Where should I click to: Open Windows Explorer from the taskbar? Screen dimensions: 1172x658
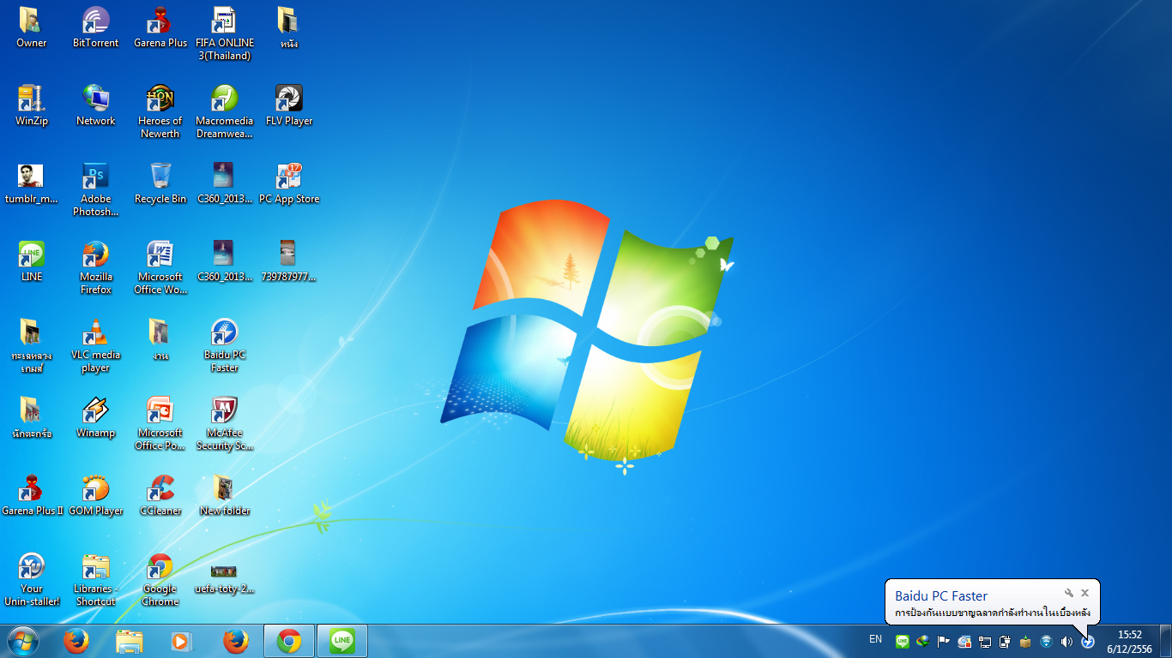coord(130,641)
